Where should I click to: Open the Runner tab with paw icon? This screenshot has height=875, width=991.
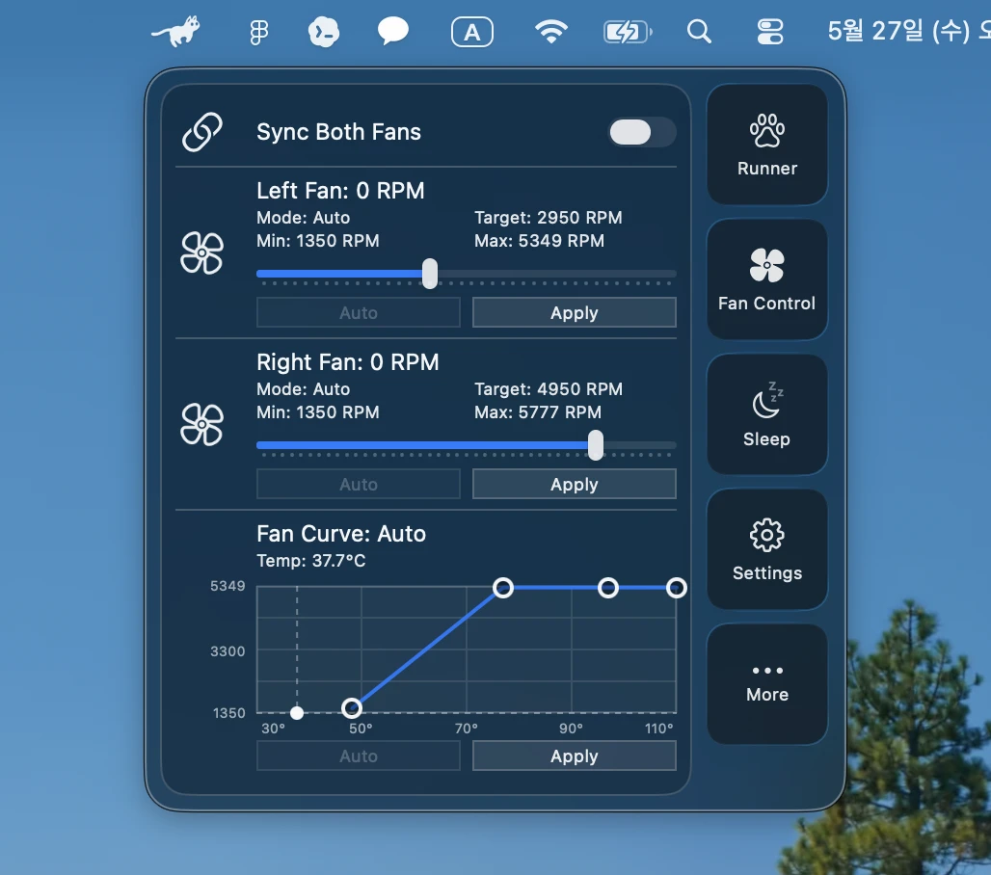click(x=766, y=145)
